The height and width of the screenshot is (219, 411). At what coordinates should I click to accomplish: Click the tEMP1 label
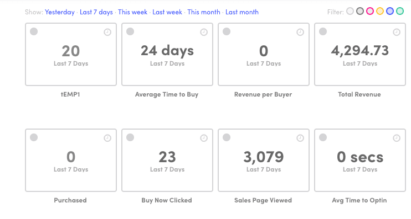[70, 94]
